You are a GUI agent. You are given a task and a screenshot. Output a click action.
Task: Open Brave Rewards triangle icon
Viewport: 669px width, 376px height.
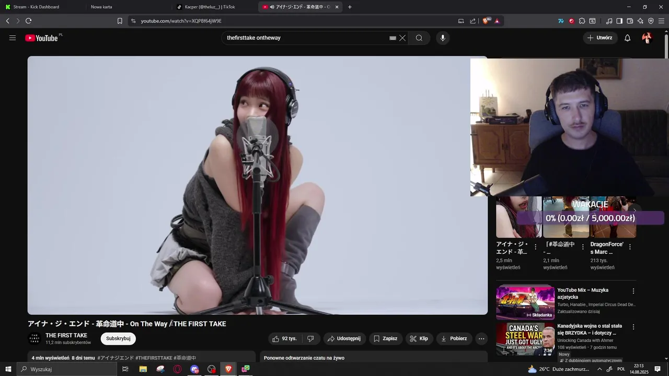(497, 21)
